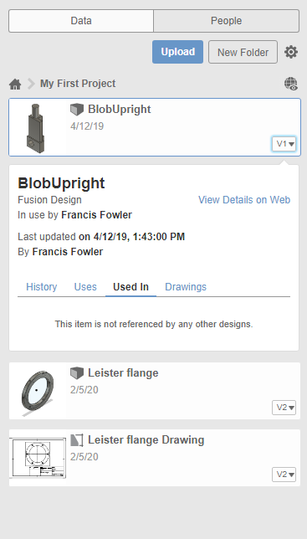
Task: Click the BlobUpright design cube icon
Action: coord(77,110)
